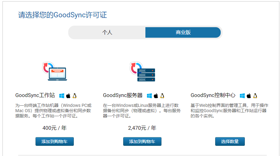The image size is (280, 156).
Task: Click the Windows icon beside GoodSync控制中心
Action: 242,96
